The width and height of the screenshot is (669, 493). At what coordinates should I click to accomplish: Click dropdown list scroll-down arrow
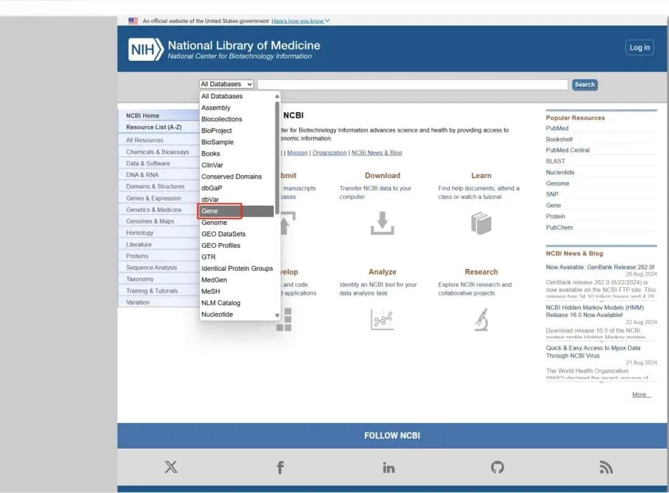pos(278,316)
